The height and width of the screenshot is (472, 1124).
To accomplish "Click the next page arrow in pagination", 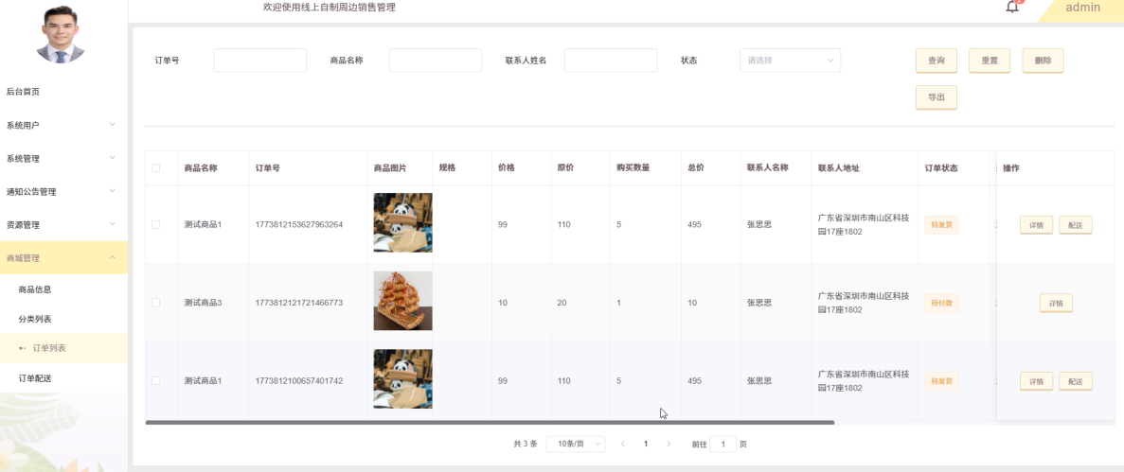I will (669, 444).
